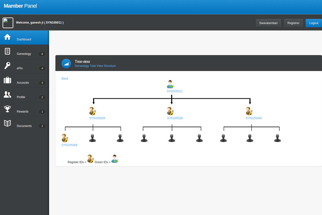Click the ePin key icon

point(8,66)
